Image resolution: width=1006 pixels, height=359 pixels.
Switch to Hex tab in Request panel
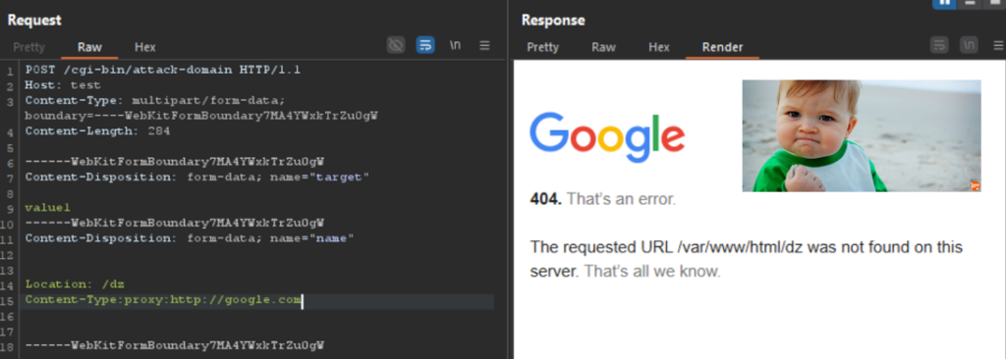145,47
